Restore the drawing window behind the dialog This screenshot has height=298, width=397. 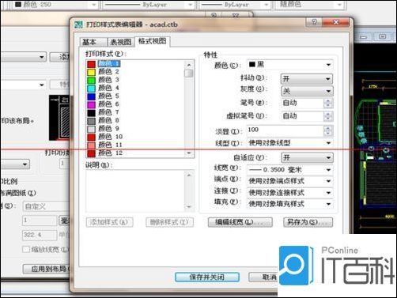point(383,36)
